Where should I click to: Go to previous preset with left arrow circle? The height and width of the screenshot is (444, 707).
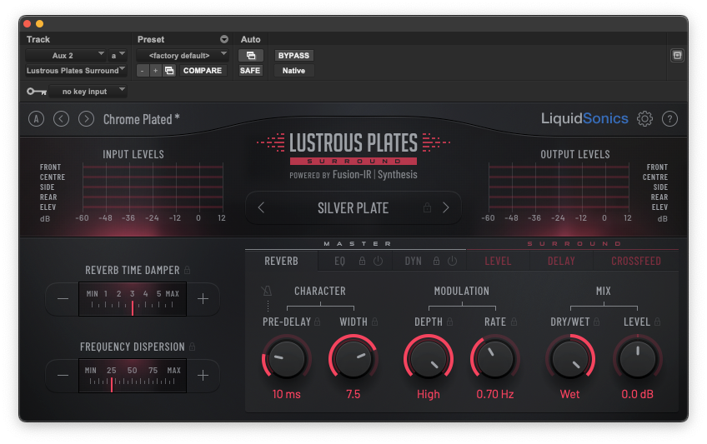(62, 119)
